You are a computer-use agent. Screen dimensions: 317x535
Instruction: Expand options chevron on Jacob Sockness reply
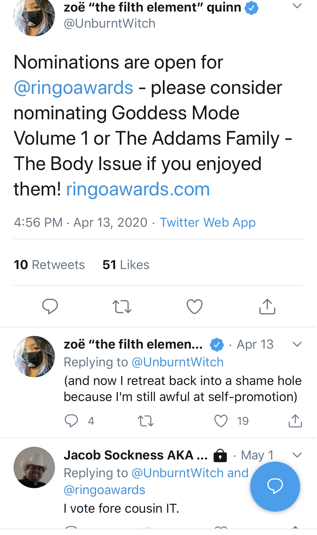[297, 455]
